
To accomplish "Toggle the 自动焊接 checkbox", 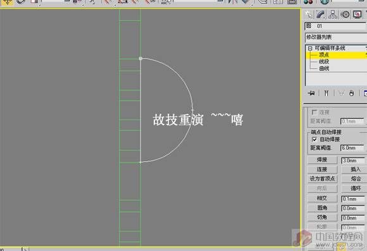I will click(x=314, y=140).
